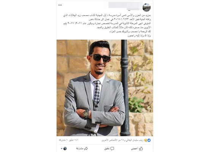The width and height of the screenshot is (209, 152).
Task: Click the thumbs-up icon beside أعجبني
Action: point(141,149)
